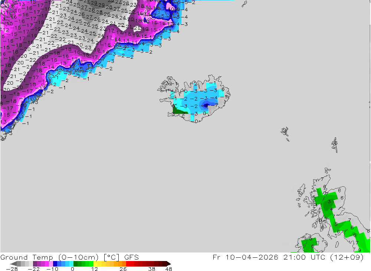The height and width of the screenshot is (271, 371).
Task: Click the legend label '48'
Action: click(169, 269)
